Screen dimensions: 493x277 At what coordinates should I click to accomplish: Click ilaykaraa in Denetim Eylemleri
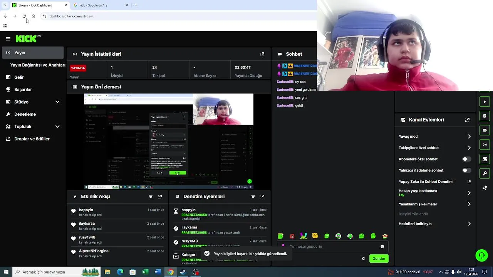click(189, 227)
